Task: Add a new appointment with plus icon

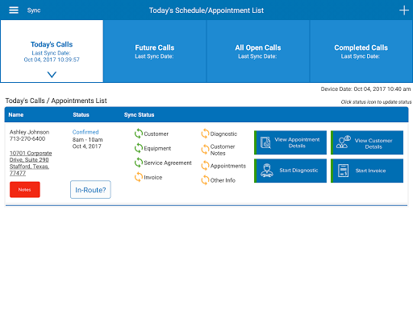Action: point(404,10)
